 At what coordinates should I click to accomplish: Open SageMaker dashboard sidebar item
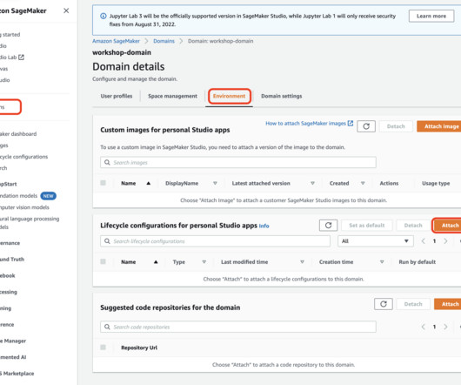[18, 134]
